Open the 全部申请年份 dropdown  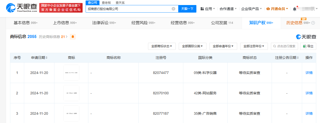pos(223,46)
